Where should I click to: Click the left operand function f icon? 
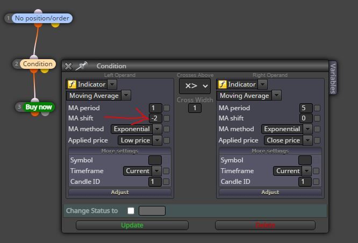coord(71,84)
